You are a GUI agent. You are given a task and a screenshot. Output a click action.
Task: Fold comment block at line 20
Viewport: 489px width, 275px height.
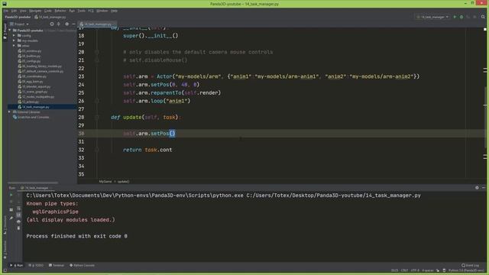click(x=97, y=52)
